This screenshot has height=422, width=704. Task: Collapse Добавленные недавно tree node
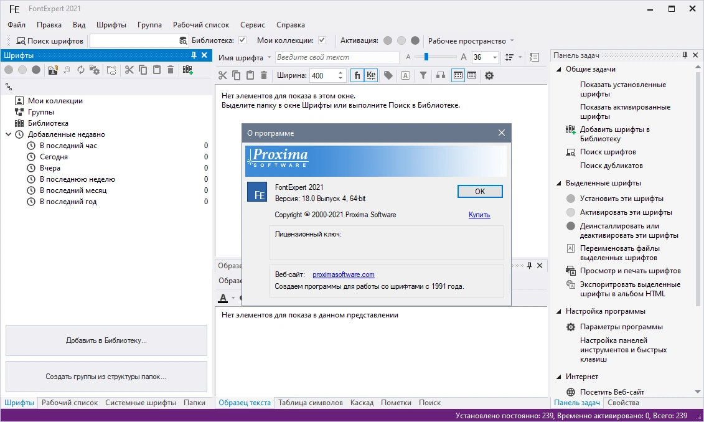(8, 134)
